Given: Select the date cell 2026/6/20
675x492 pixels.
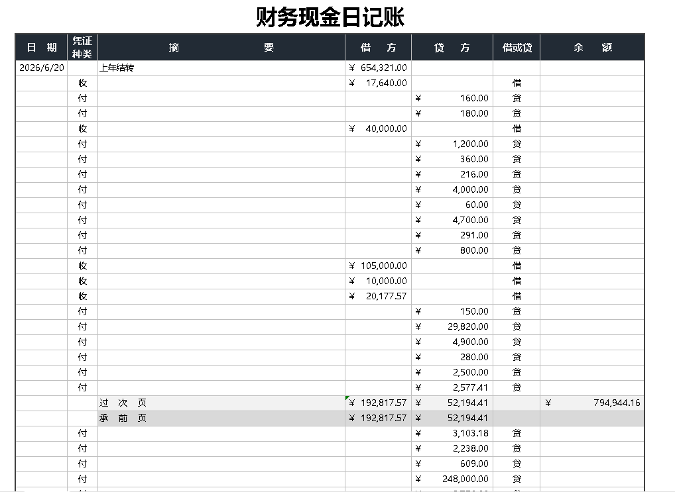Looking at the screenshot, I should 42,68.
